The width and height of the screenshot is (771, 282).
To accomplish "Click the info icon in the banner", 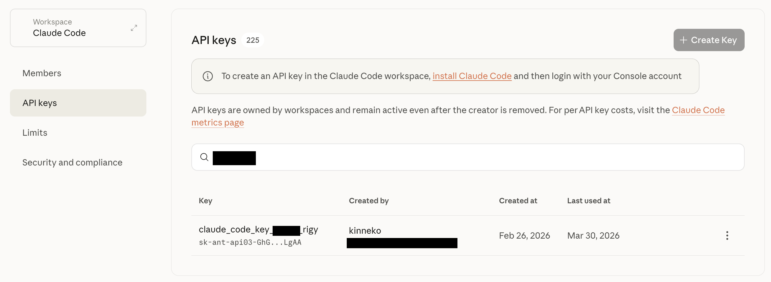I will 208,76.
